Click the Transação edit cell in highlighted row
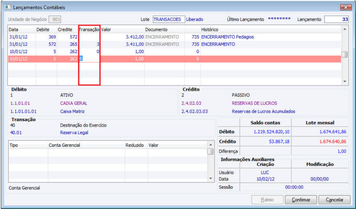 click(x=89, y=59)
